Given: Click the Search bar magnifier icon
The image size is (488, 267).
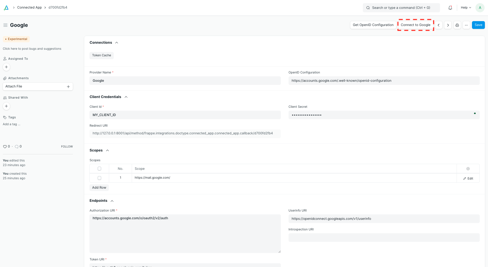Looking at the screenshot, I should click(368, 8).
